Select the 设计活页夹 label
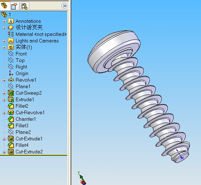 click(x=29, y=28)
